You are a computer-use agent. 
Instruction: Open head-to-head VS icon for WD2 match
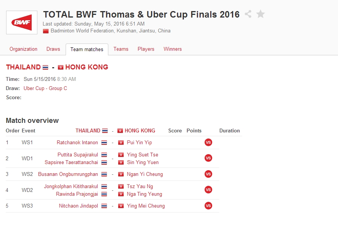tap(208, 190)
